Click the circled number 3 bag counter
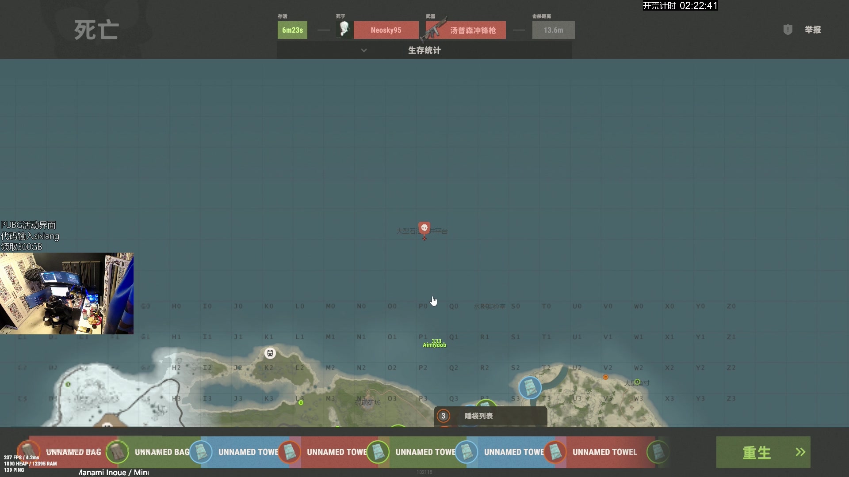The width and height of the screenshot is (849, 477). click(443, 416)
